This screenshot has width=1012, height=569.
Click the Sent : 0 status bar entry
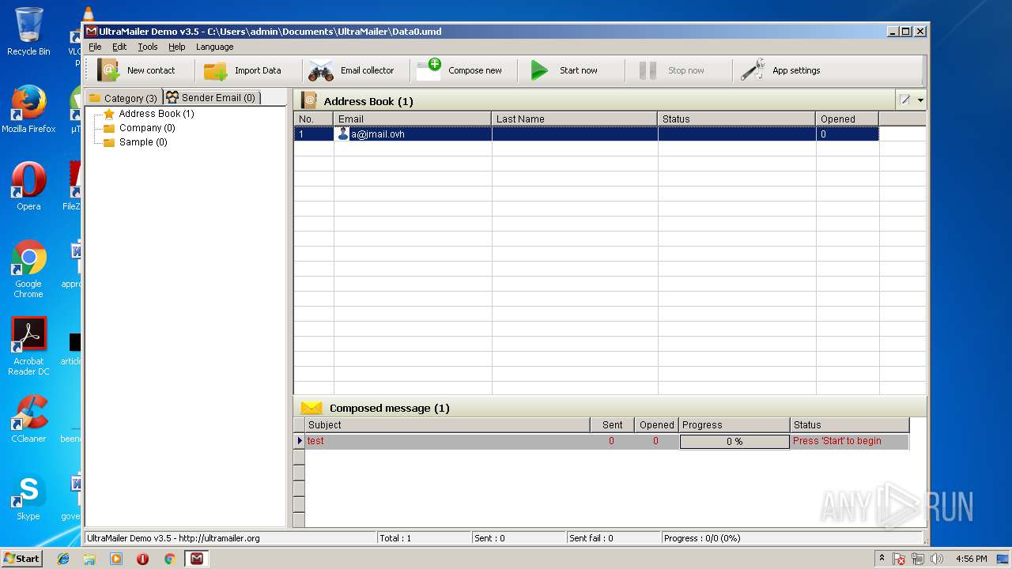pos(489,538)
